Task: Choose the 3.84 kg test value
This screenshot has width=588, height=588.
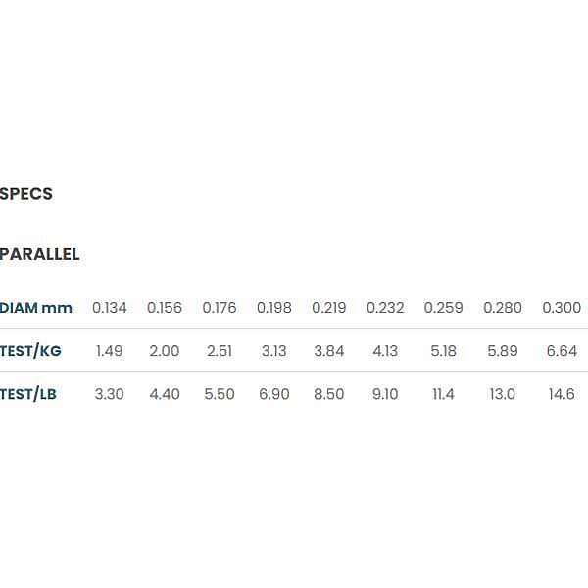Action: (x=329, y=351)
